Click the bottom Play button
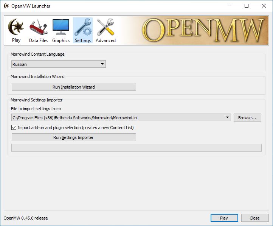273x226 pixels. (224, 218)
